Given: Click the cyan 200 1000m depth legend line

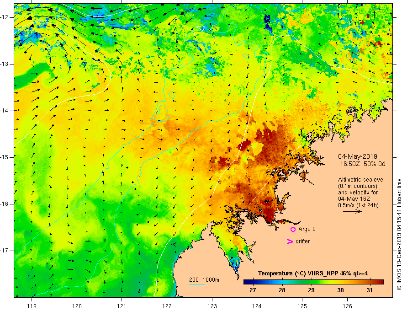Looking at the screenshot, I should (197, 285).
